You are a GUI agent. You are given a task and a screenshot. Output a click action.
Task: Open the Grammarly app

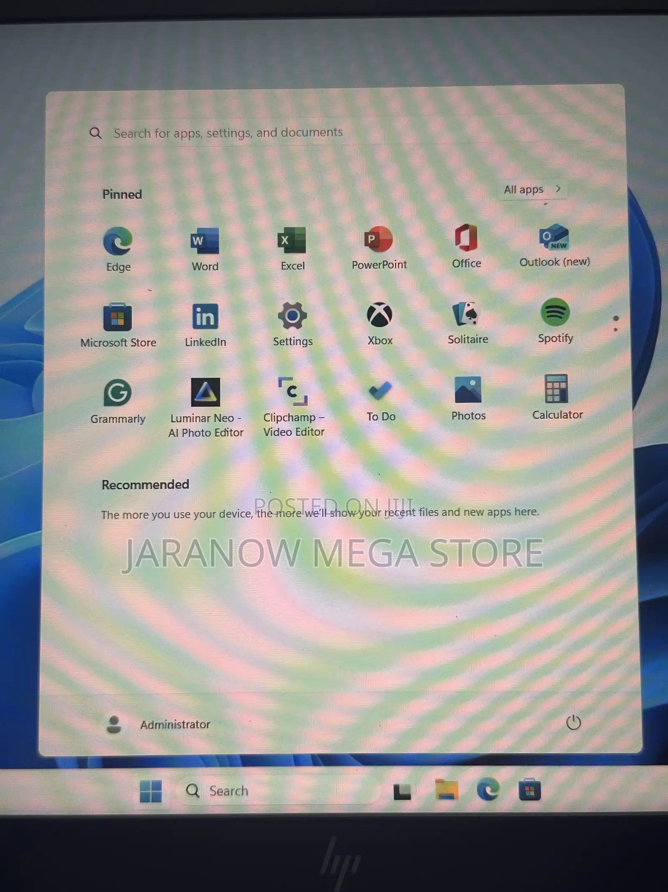pos(118,401)
